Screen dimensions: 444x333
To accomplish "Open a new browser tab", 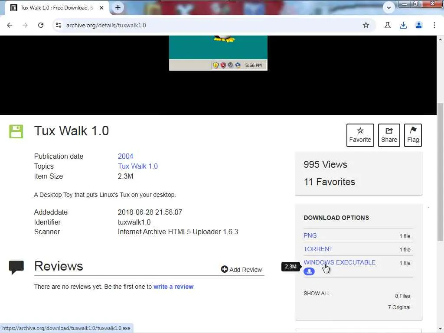I will 118,8.
